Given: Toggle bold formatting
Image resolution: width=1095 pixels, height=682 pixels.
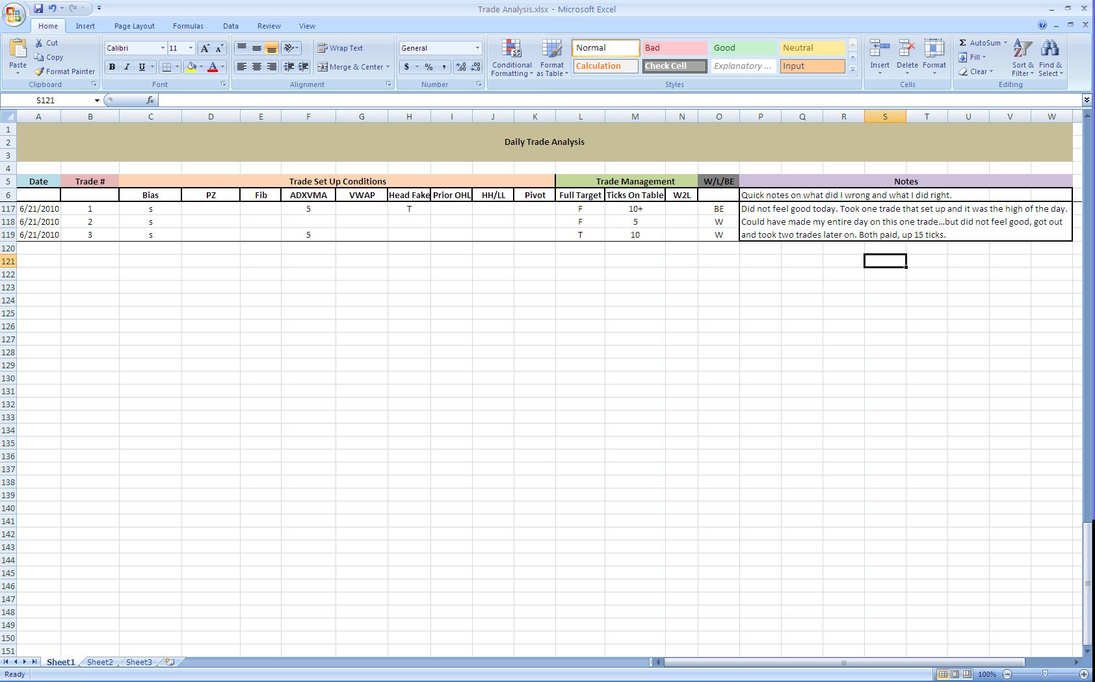Looking at the screenshot, I should point(112,67).
